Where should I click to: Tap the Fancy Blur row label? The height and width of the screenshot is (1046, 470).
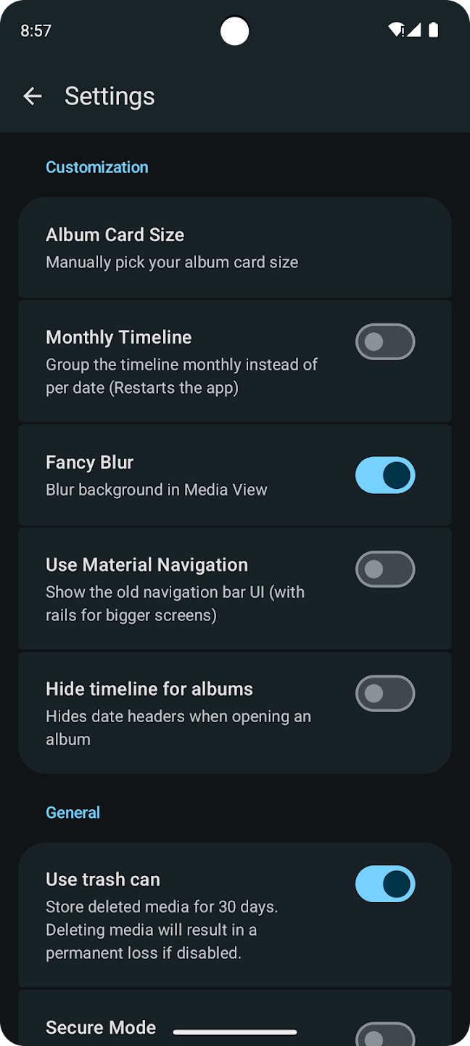coord(90,463)
